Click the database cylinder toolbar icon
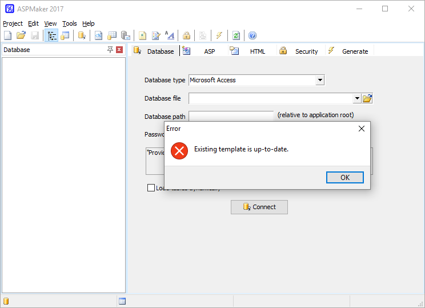425x308 pixels. pyautogui.click(x=82, y=35)
